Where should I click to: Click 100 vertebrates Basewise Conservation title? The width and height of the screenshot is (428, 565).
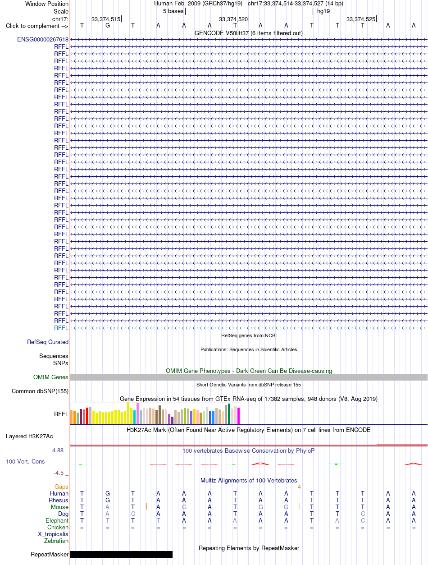click(249, 450)
